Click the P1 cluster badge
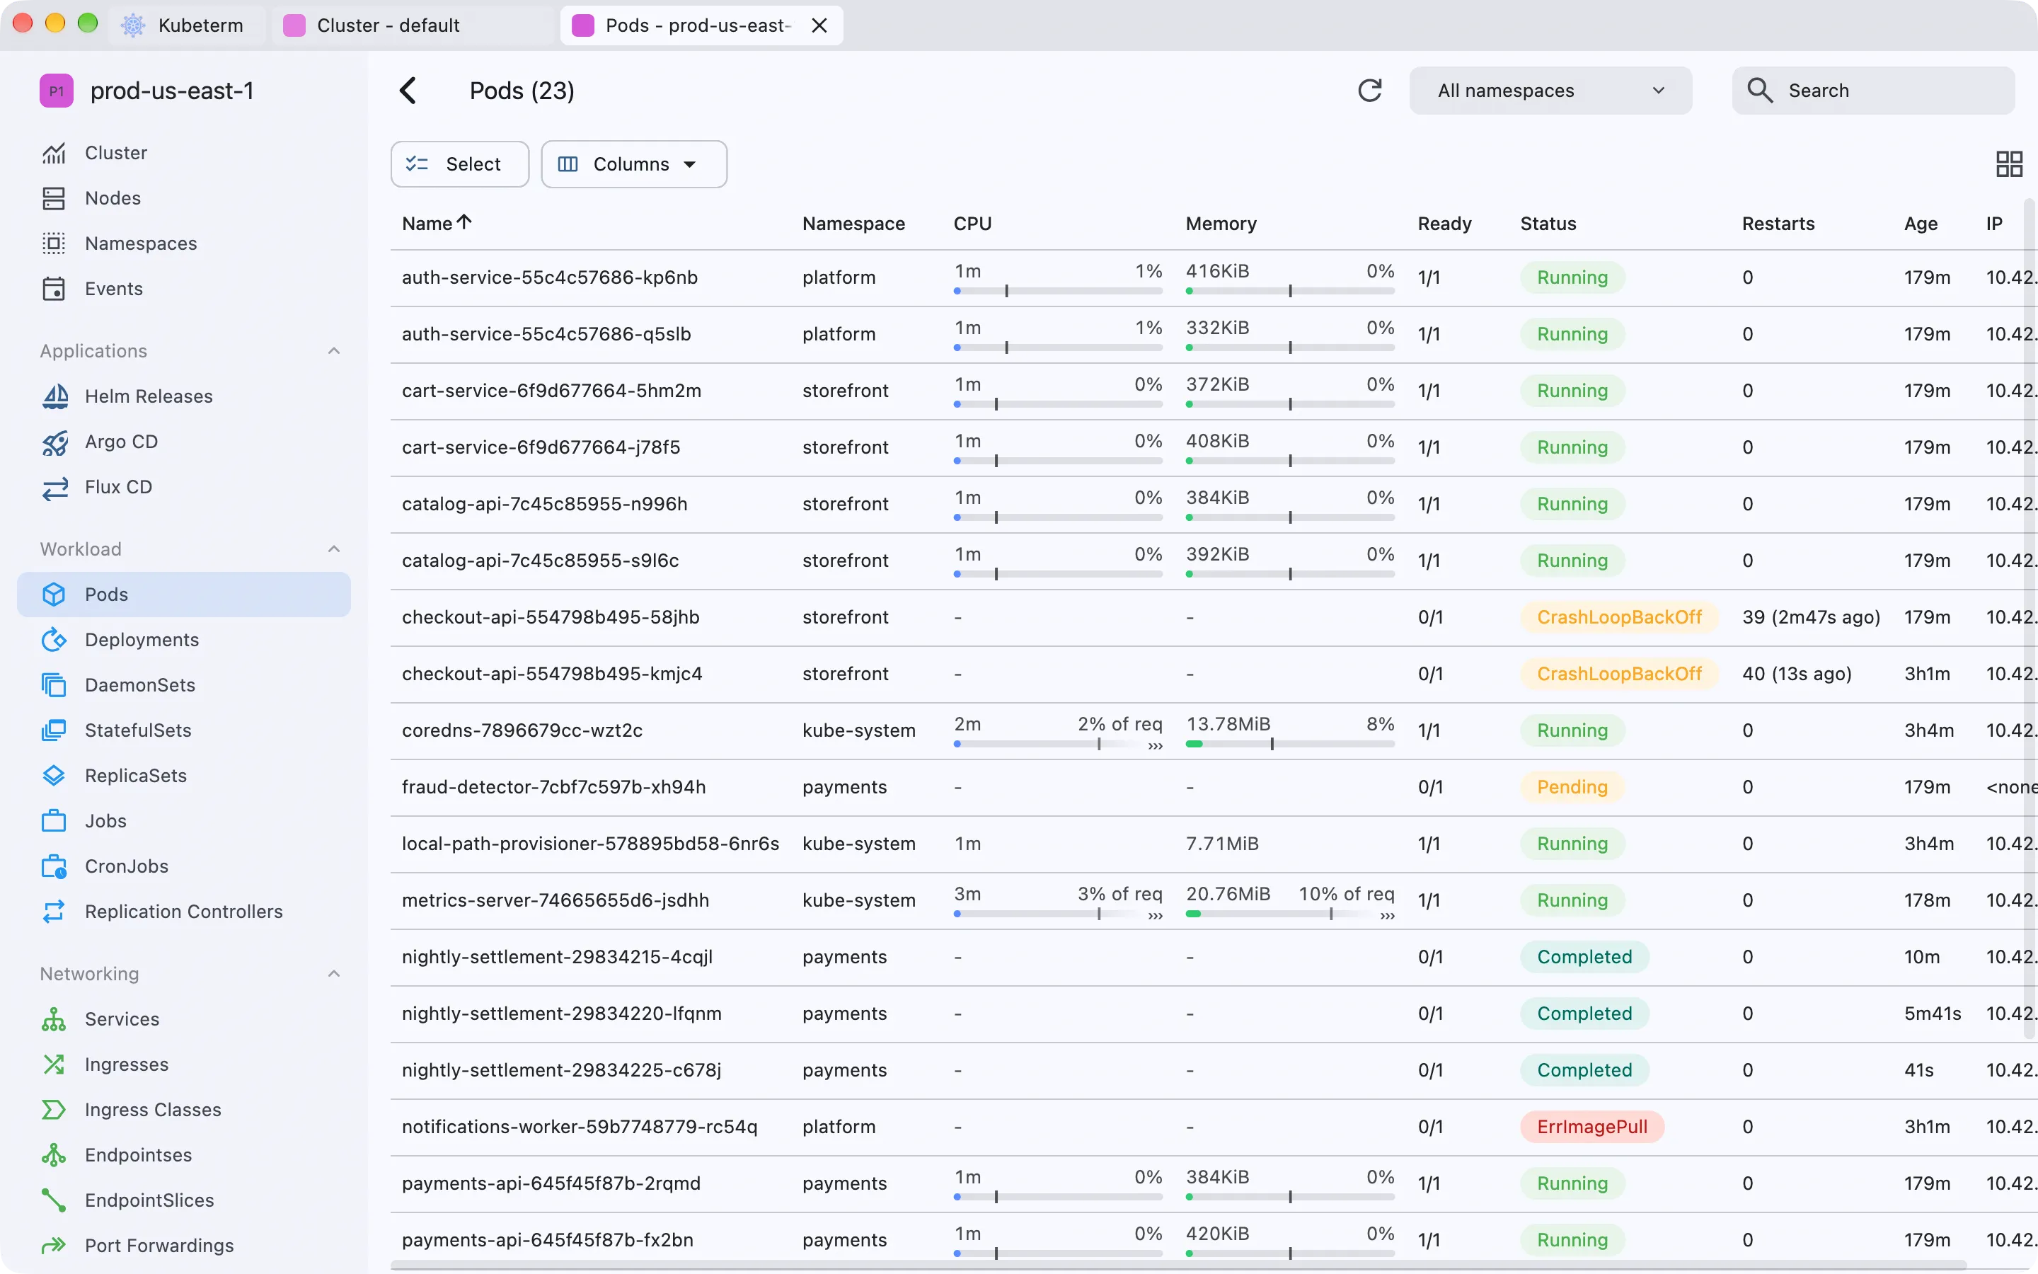Image resolution: width=2038 pixels, height=1274 pixels. (x=57, y=91)
